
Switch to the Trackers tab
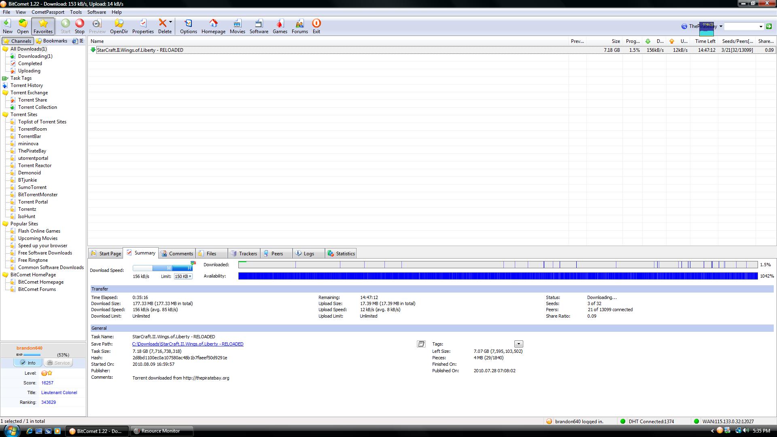244,253
